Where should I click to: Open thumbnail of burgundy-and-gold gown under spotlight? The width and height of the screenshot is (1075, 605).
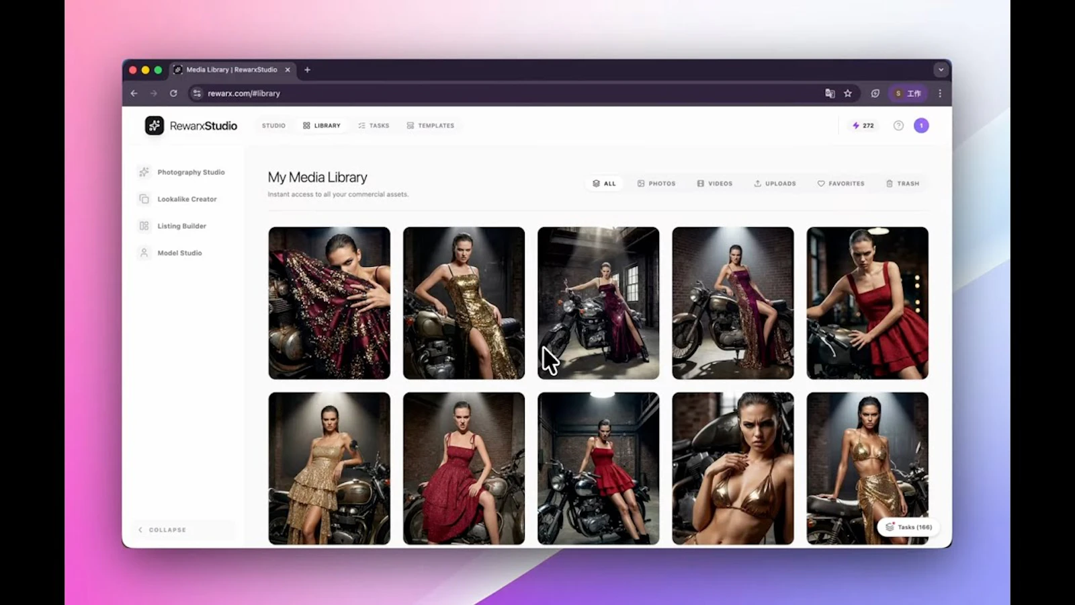tap(733, 303)
